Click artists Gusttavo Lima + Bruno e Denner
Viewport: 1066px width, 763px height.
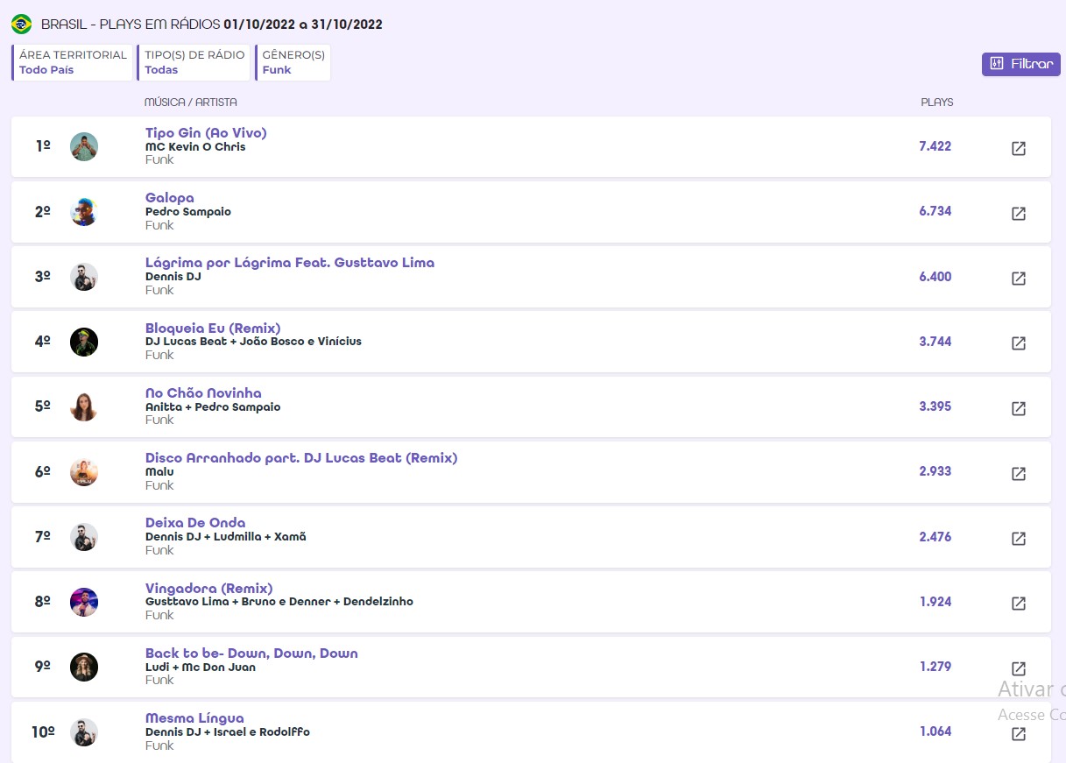tap(279, 602)
